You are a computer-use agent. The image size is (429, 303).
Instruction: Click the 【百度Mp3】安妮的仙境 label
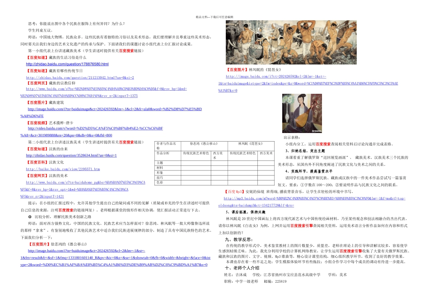click(244, 192)
